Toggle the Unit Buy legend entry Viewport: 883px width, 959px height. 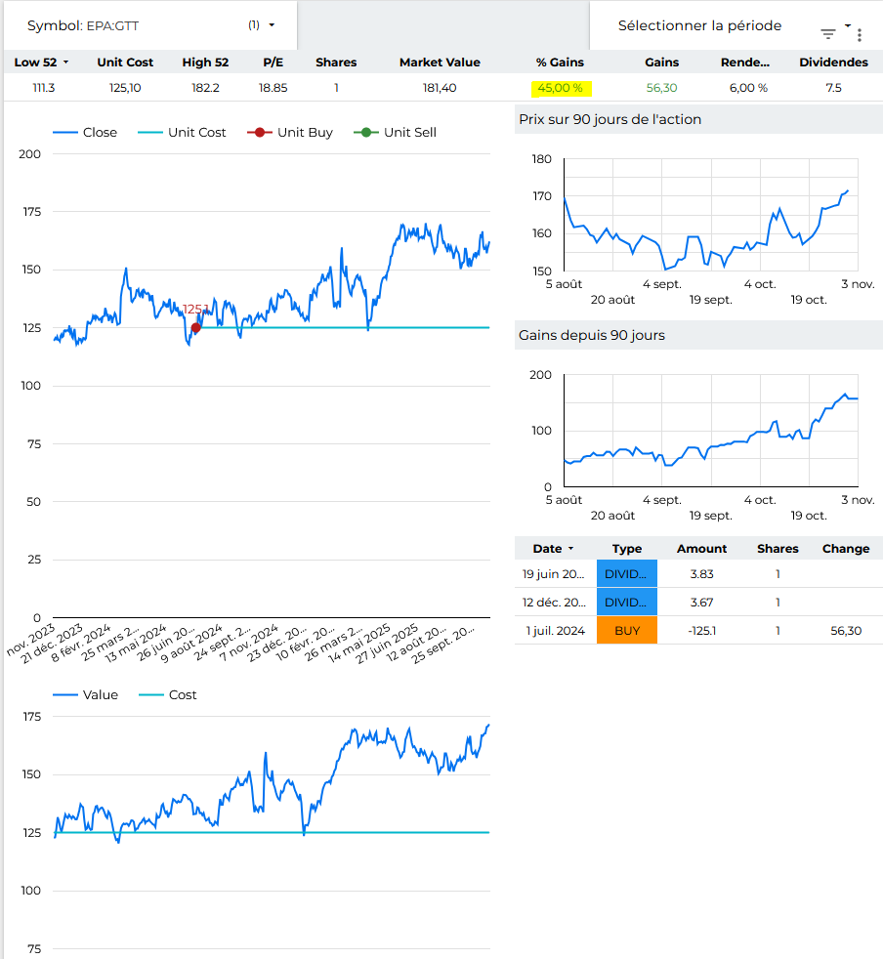pyautogui.click(x=290, y=133)
